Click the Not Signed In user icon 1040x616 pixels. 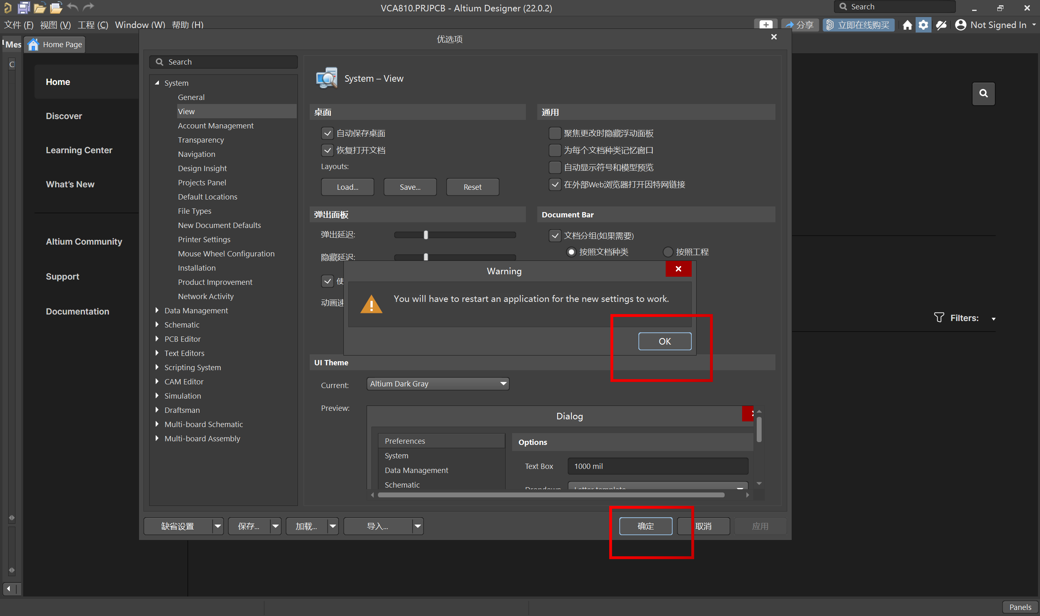[960, 25]
